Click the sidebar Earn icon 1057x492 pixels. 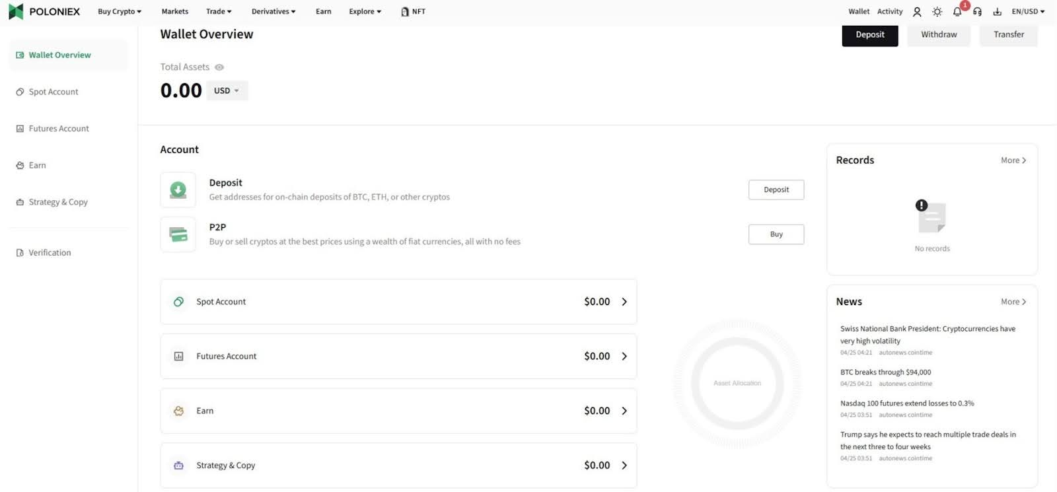[20, 166]
